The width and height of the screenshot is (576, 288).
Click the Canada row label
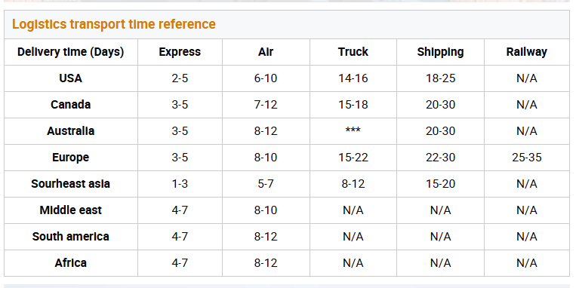(70, 105)
